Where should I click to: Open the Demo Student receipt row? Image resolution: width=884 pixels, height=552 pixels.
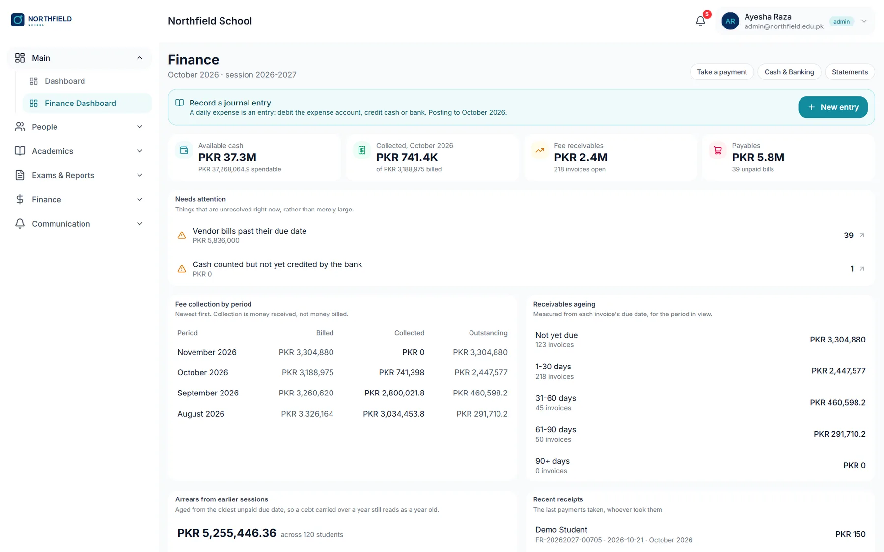tap(700, 534)
